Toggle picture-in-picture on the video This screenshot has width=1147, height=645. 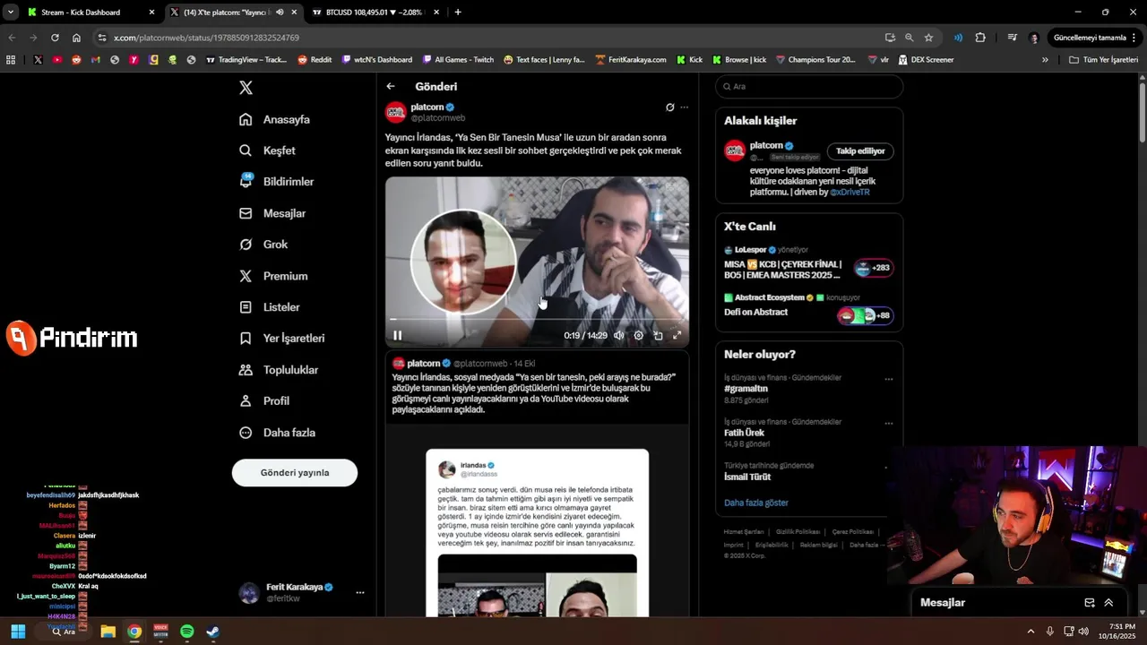tap(658, 336)
